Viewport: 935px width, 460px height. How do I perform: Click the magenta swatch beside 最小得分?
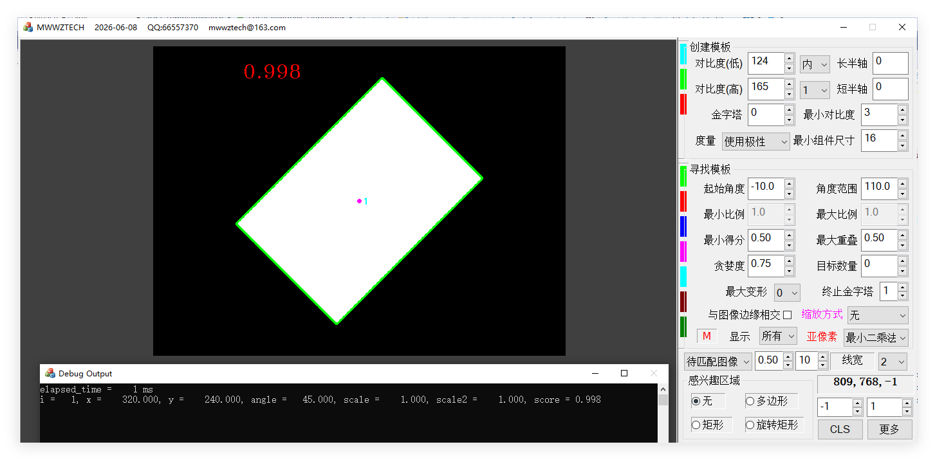[x=683, y=252]
